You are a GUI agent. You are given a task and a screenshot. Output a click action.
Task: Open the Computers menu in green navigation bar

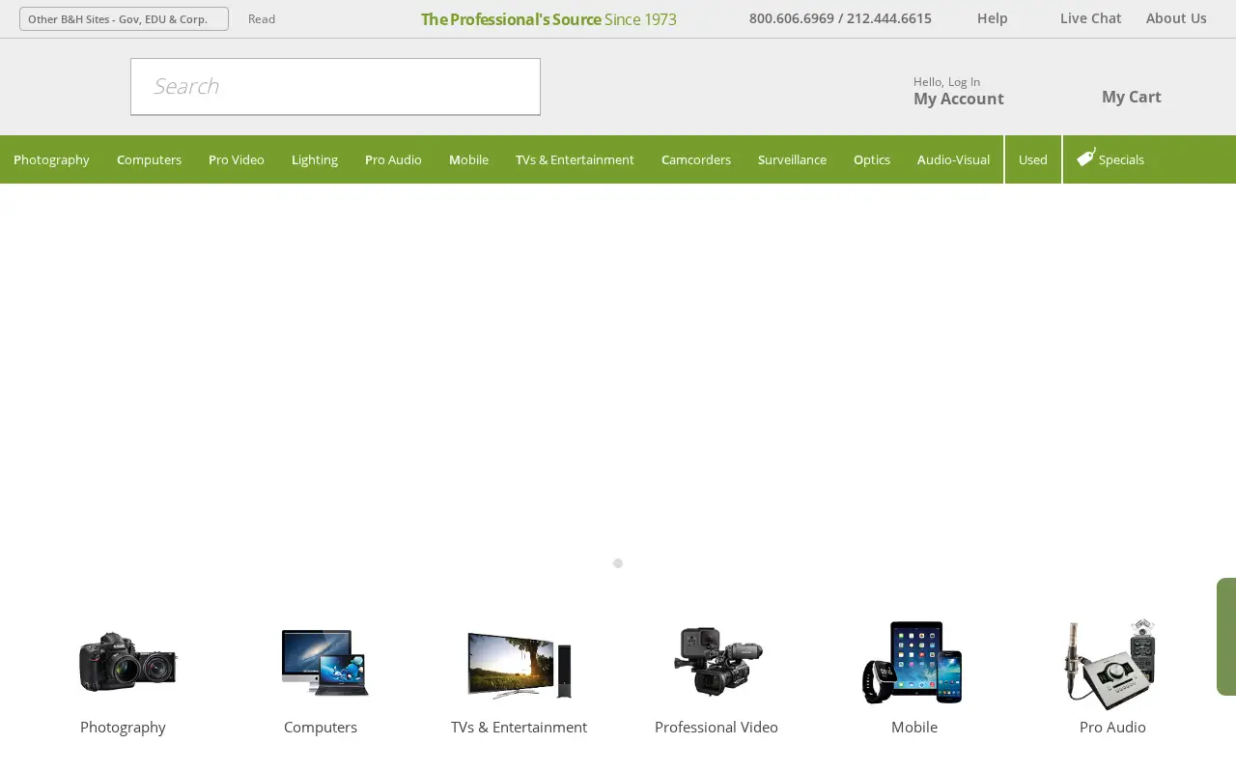tap(149, 159)
